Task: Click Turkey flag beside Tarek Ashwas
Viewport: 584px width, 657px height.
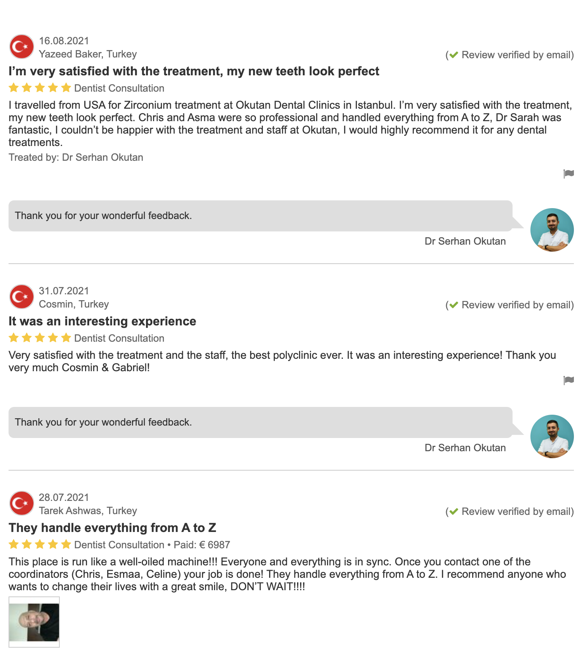Action: click(x=22, y=503)
